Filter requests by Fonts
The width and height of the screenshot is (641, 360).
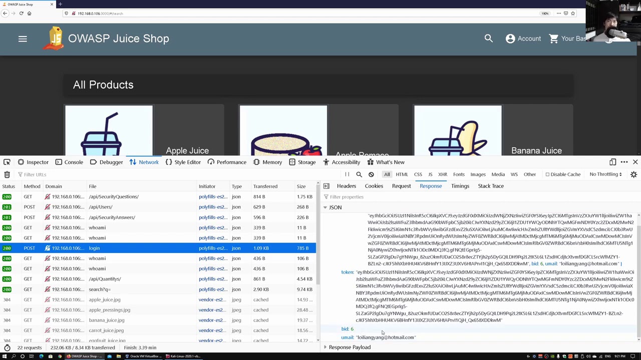tap(459, 174)
